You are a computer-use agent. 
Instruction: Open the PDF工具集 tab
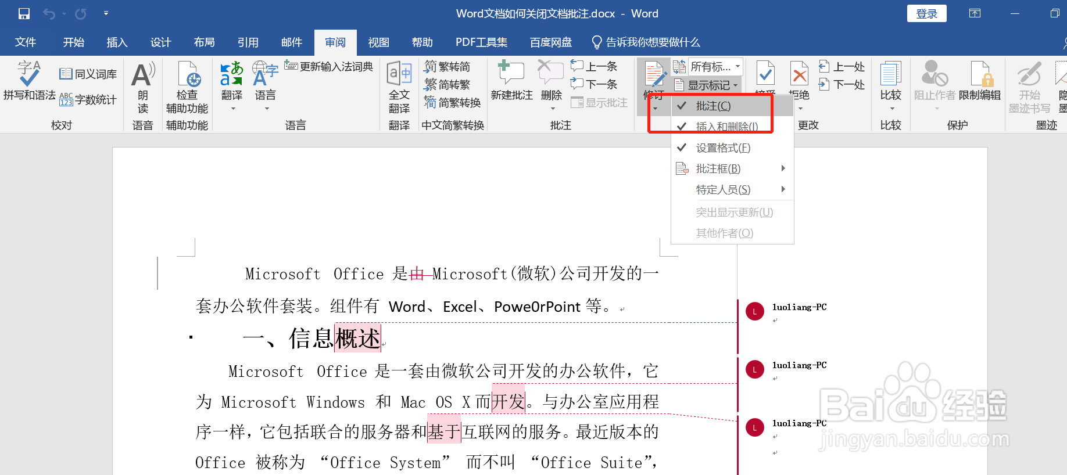coord(481,42)
